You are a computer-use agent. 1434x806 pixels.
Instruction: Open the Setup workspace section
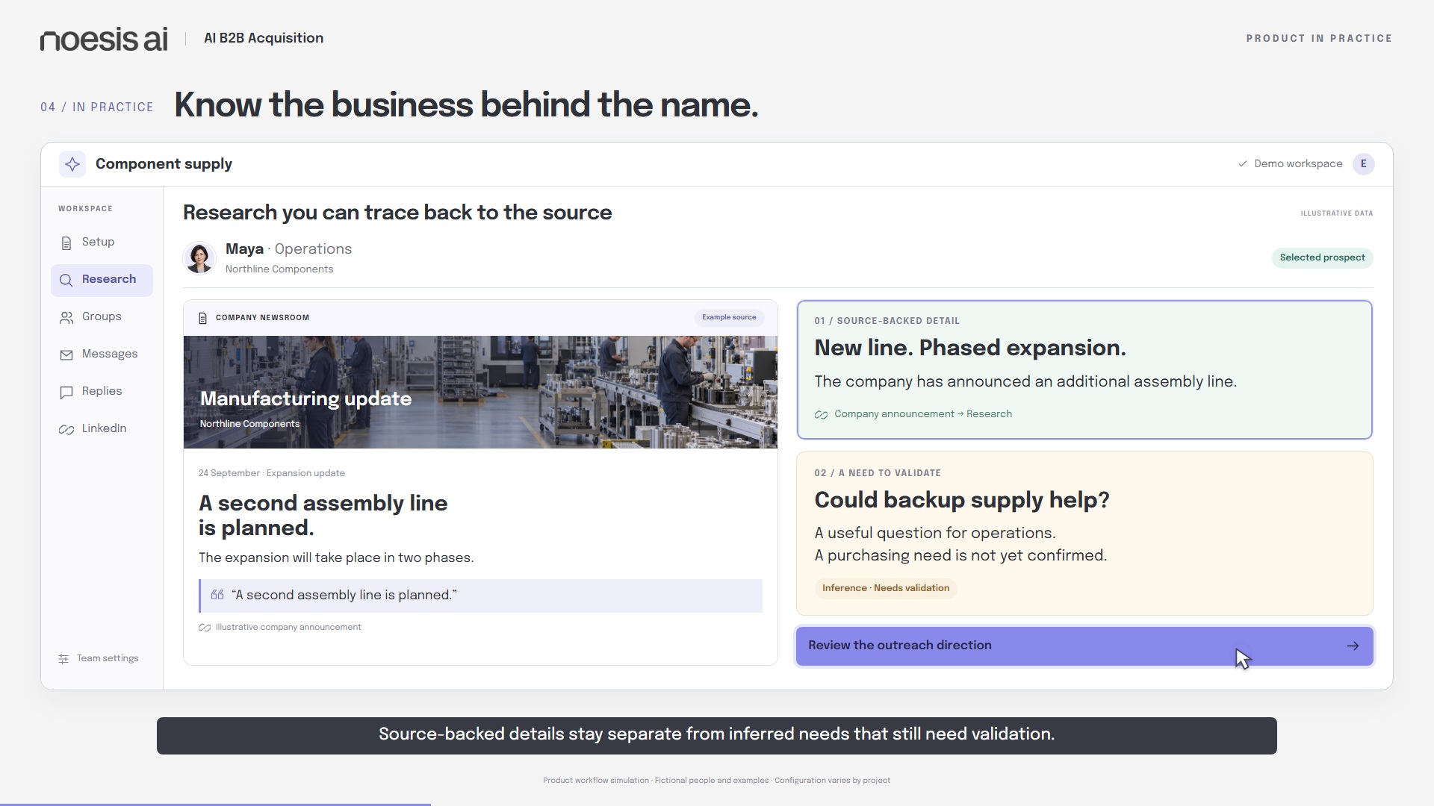point(102,243)
